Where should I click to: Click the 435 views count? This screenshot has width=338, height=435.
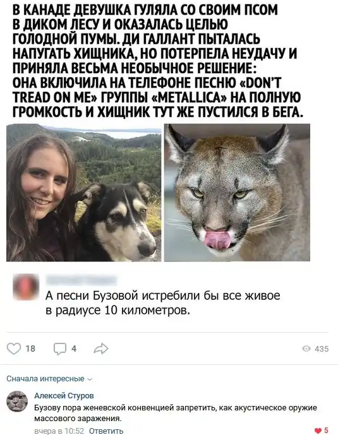[322, 349]
